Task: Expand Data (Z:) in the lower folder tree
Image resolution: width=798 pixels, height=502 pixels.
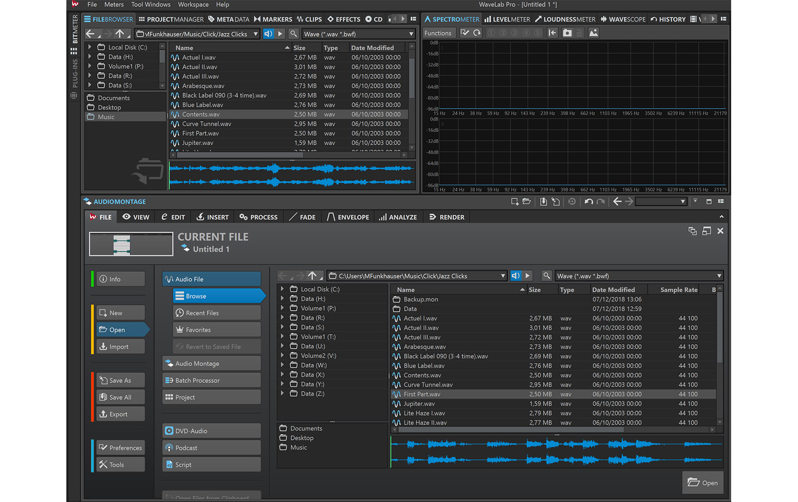Action: point(282,393)
